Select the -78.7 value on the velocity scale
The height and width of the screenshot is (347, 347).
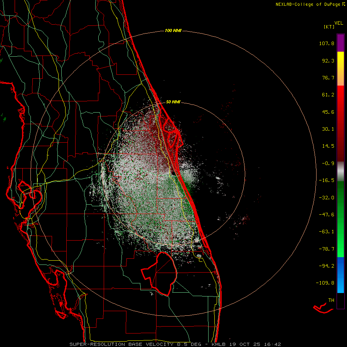[x=327, y=249]
